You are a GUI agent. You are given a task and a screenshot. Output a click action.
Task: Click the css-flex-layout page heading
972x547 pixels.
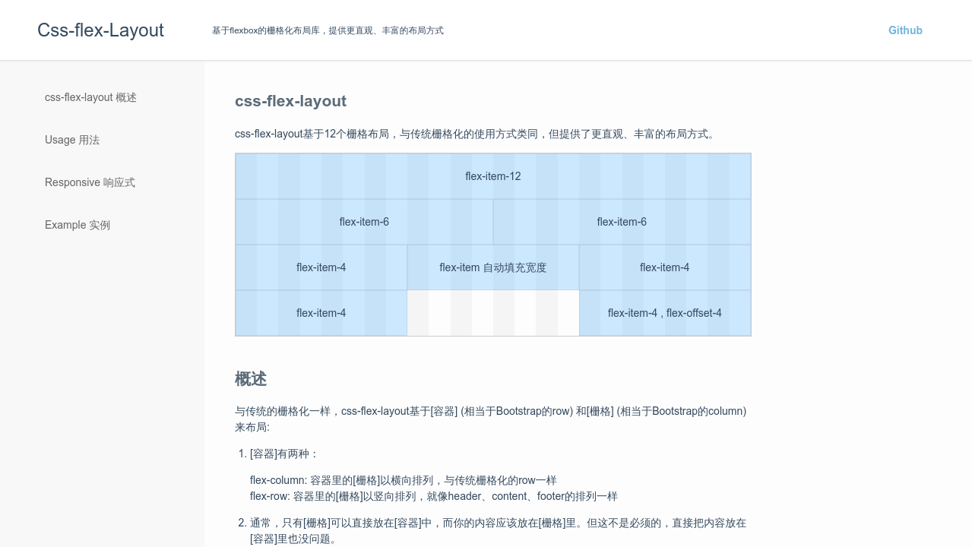[290, 101]
